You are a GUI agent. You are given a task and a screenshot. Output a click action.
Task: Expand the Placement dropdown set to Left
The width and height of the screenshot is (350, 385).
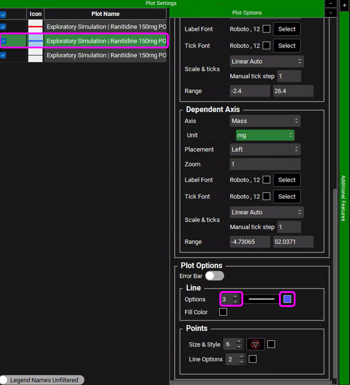pyautogui.click(x=265, y=150)
